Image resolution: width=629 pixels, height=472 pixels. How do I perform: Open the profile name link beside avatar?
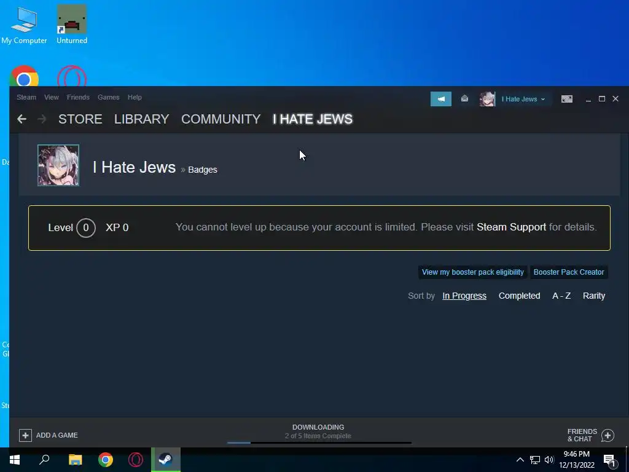135,167
